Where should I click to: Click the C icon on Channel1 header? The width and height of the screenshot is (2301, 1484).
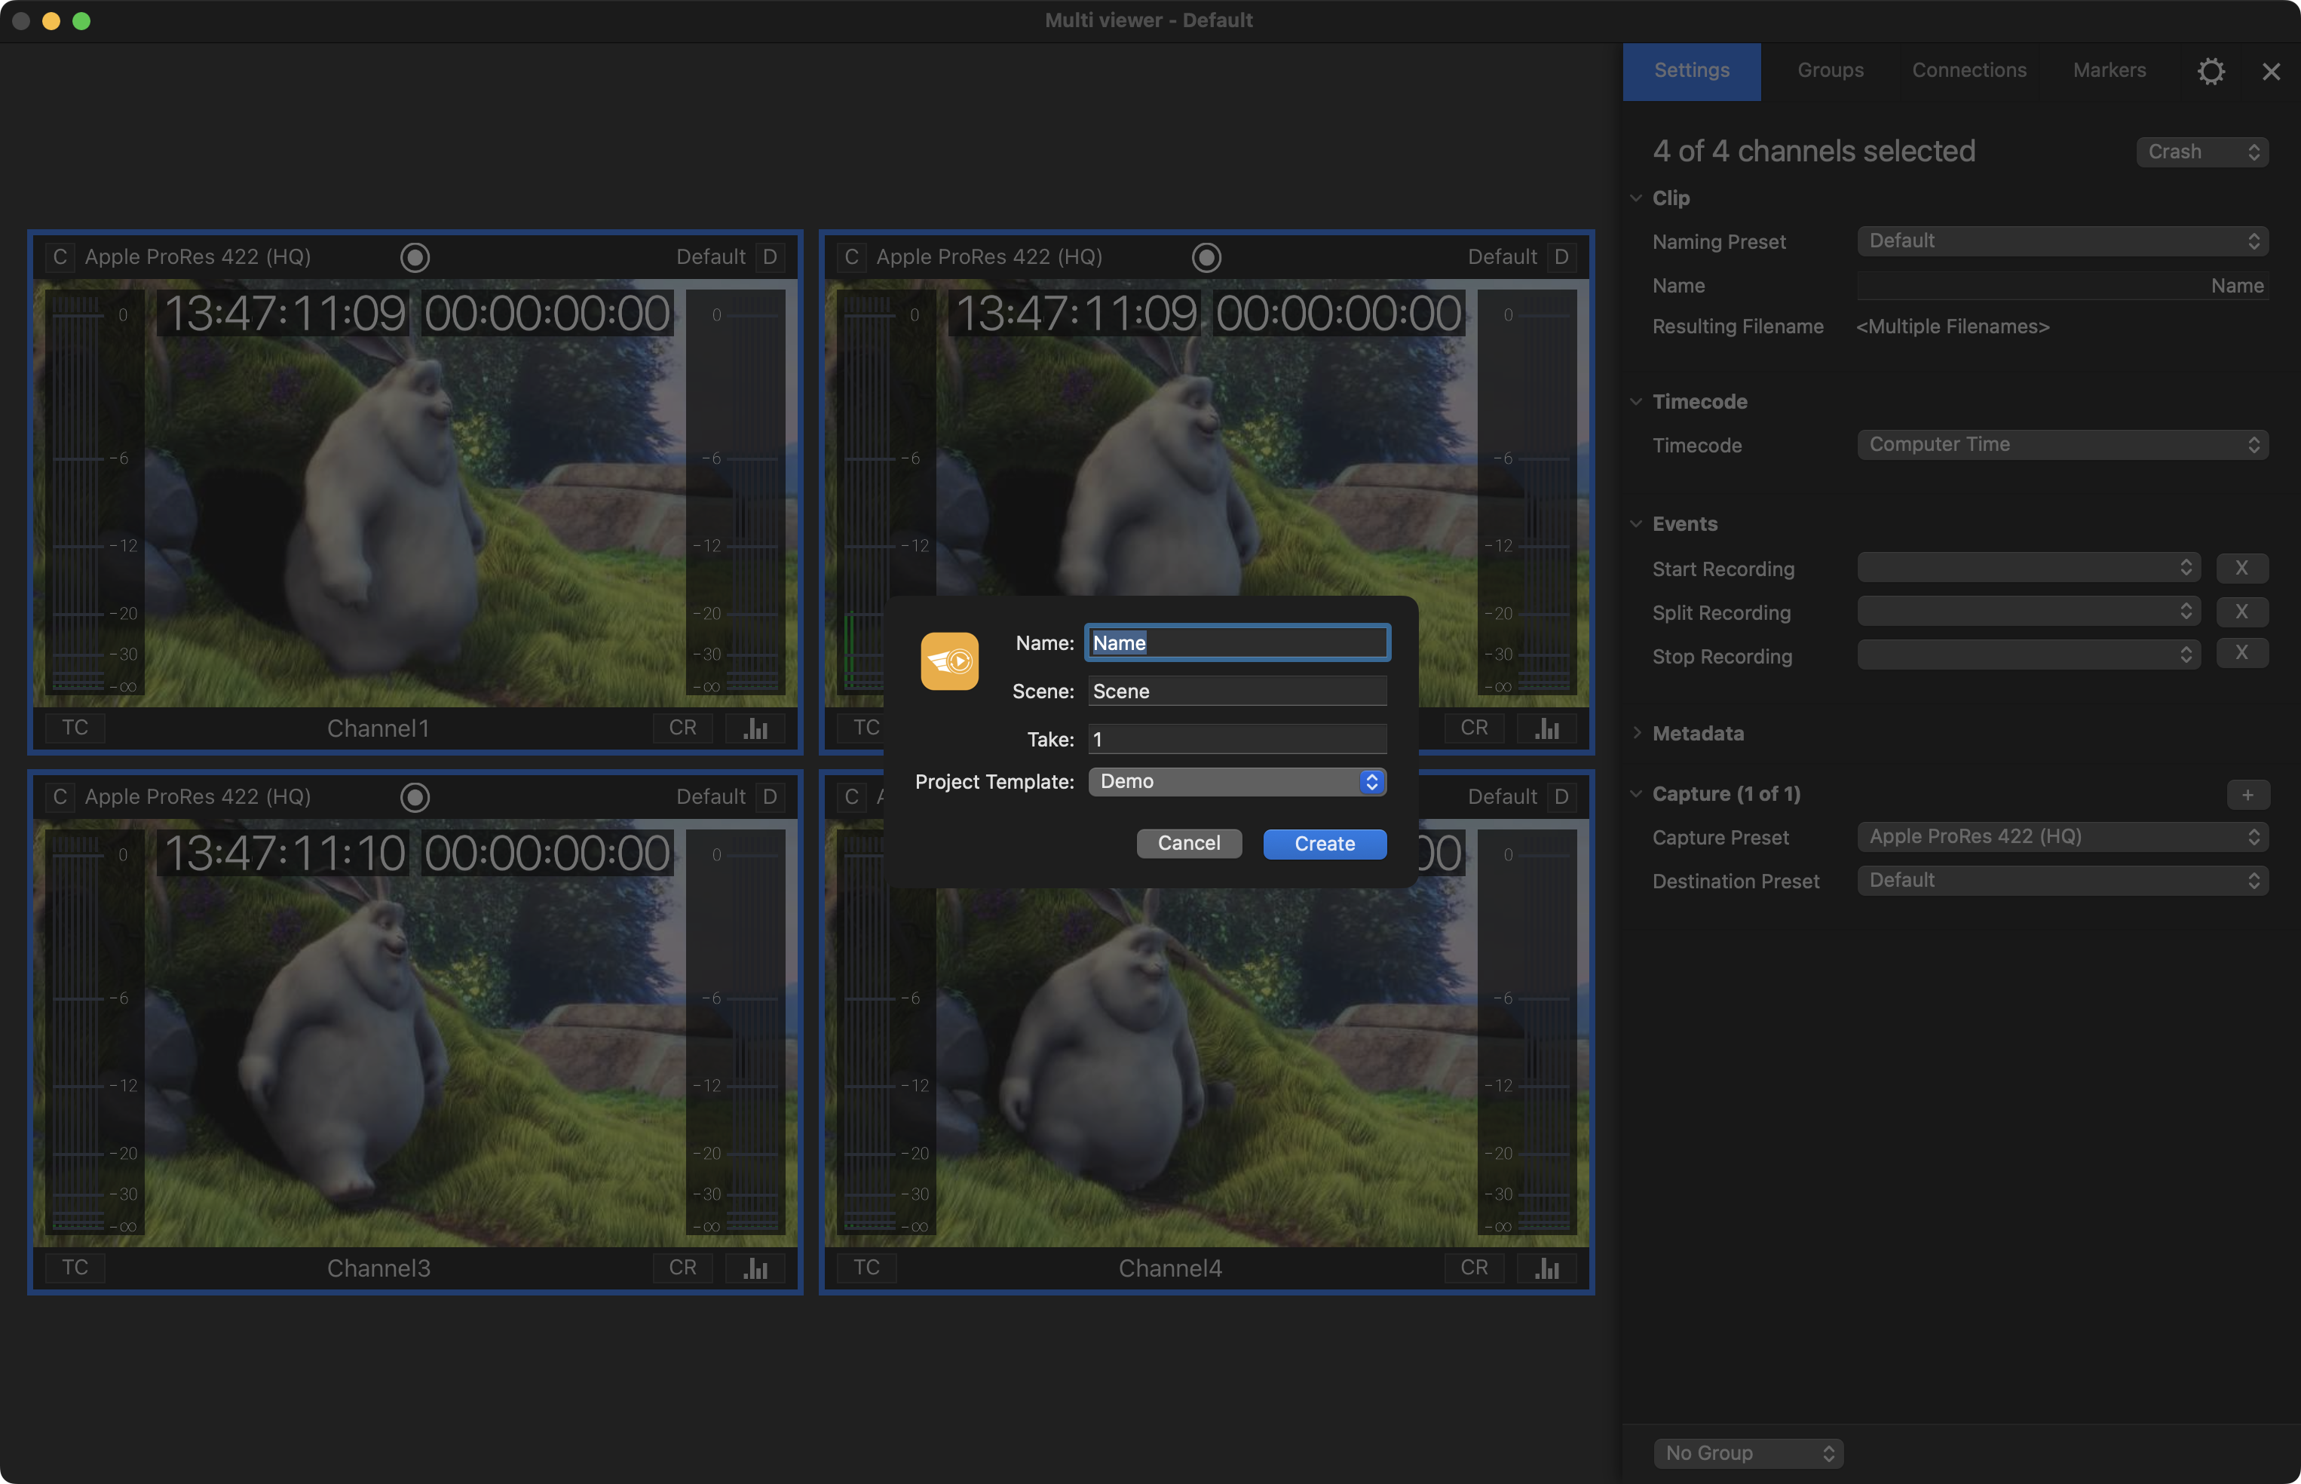60,257
